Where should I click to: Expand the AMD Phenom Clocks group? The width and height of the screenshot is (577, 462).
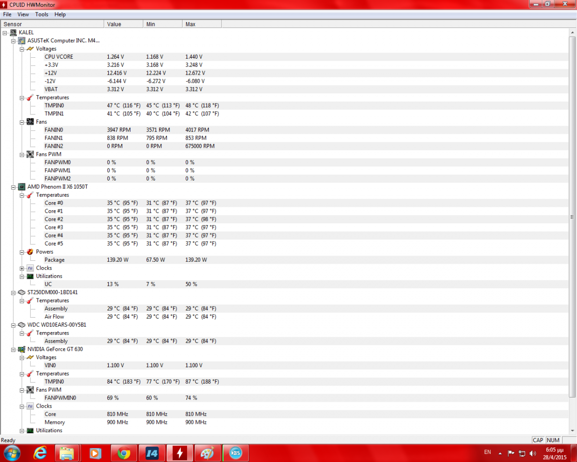pos(22,268)
